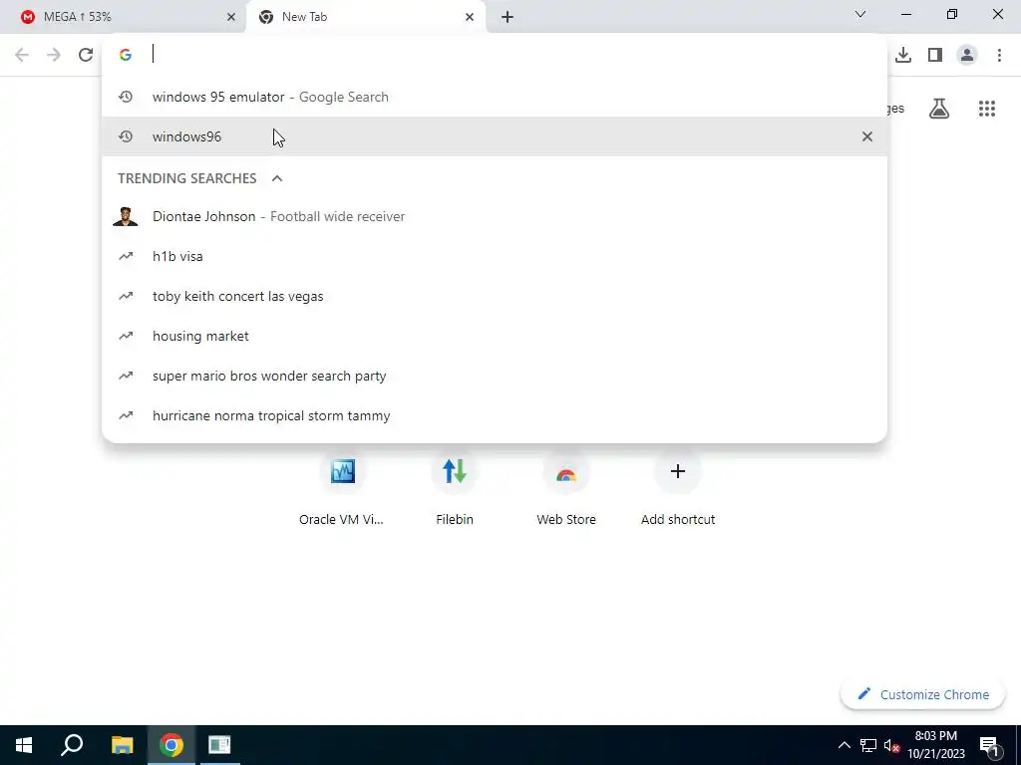1021x765 pixels.
Task: Click Customize Chrome button
Action: click(x=922, y=694)
